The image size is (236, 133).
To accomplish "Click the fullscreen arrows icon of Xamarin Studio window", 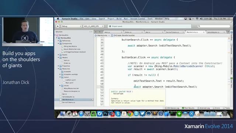I will point(232,22).
